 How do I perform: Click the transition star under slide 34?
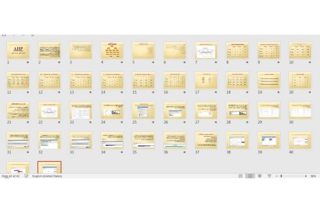[122, 152]
